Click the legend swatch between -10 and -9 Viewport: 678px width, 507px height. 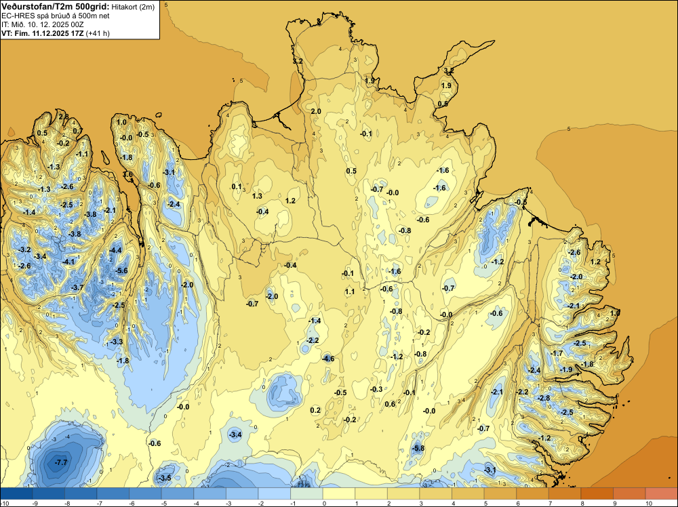[x=16, y=493]
